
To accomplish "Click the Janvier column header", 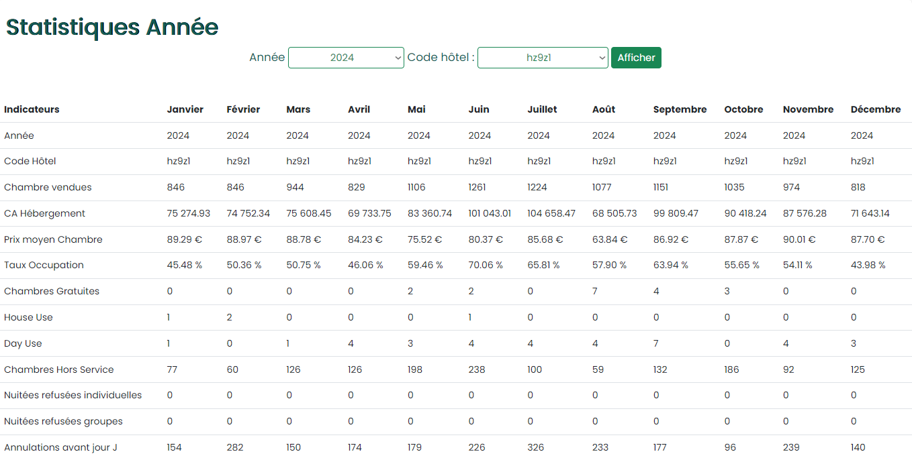I will pos(185,109).
